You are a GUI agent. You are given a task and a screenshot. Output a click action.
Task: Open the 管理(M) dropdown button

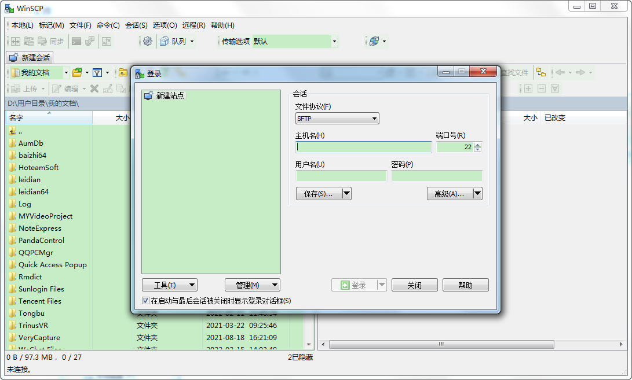point(253,285)
